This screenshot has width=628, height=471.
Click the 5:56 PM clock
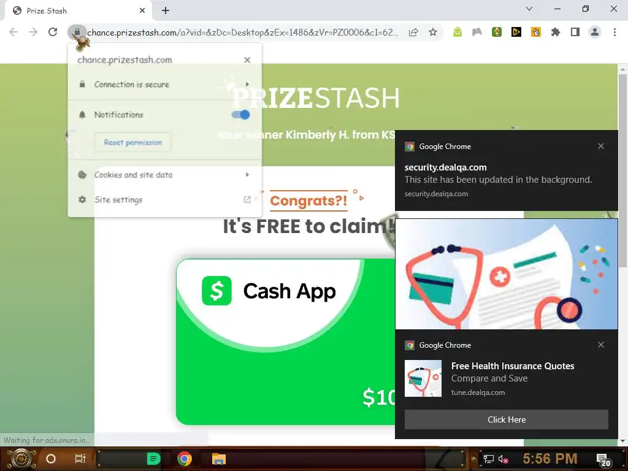click(550, 459)
